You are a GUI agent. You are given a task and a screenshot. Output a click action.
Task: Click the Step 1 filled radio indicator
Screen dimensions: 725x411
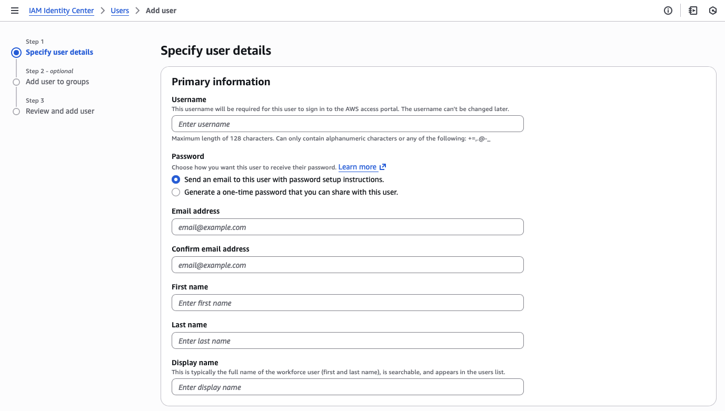tap(16, 52)
